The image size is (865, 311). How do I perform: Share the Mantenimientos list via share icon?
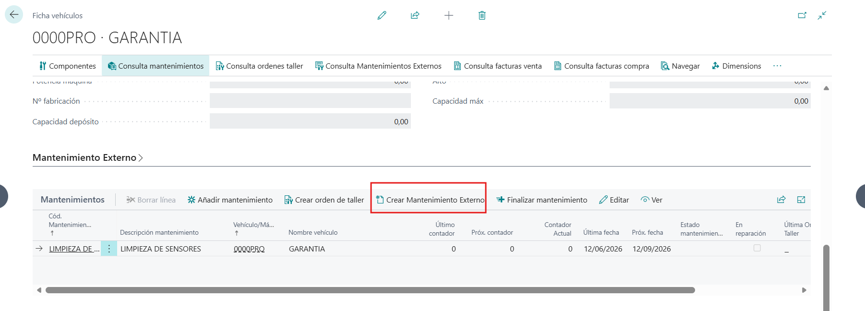pos(781,200)
